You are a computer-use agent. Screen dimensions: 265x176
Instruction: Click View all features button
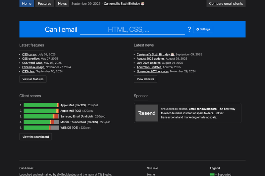pyautogui.click(x=33, y=79)
